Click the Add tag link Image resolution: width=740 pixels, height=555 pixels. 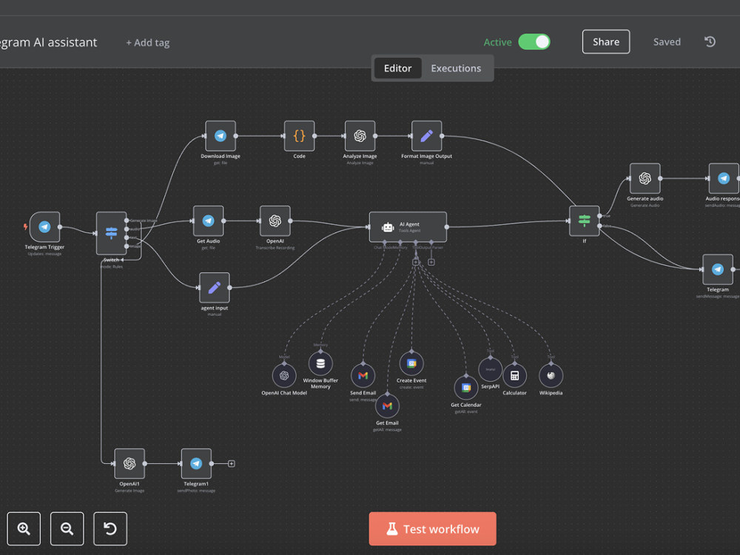pos(148,42)
